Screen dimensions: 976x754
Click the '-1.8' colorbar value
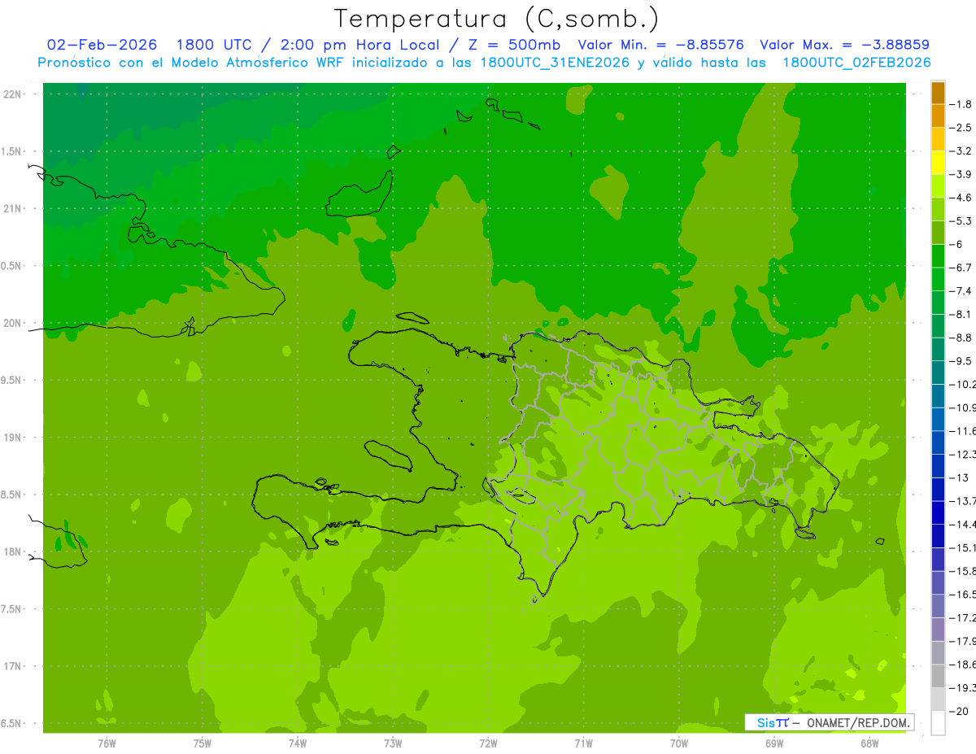click(x=961, y=104)
